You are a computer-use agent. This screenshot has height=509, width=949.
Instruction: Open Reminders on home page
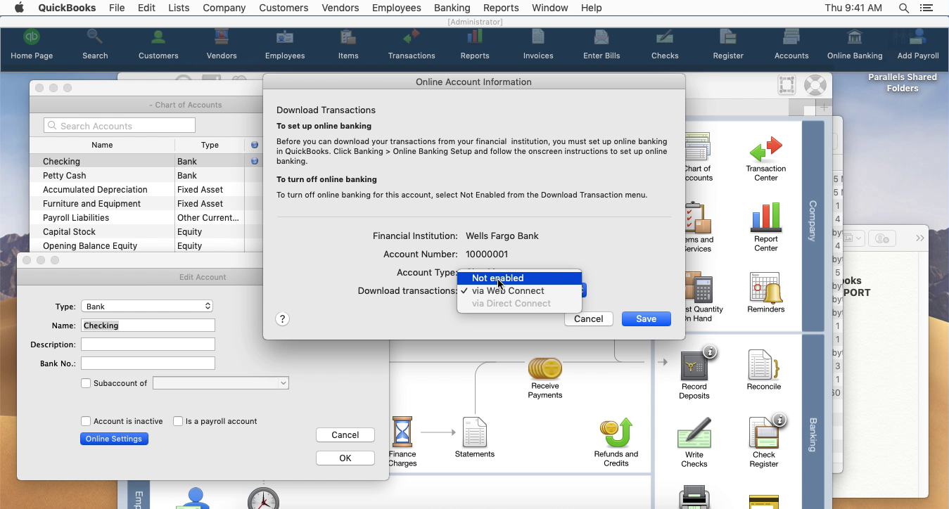pyautogui.click(x=765, y=292)
